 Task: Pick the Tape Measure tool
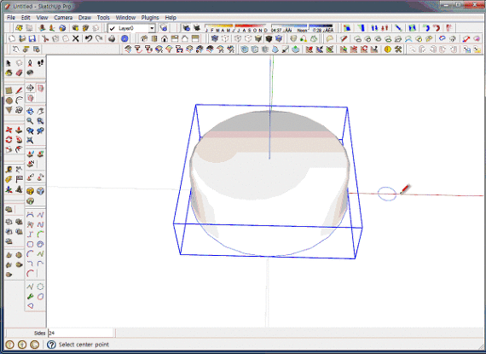click(9, 170)
